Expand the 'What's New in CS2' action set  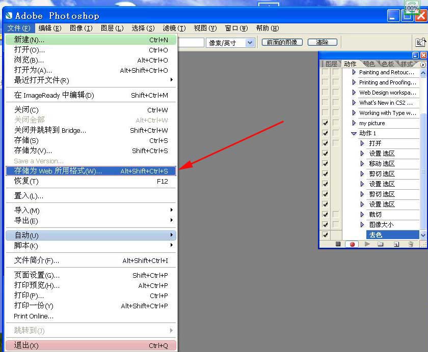coord(354,102)
